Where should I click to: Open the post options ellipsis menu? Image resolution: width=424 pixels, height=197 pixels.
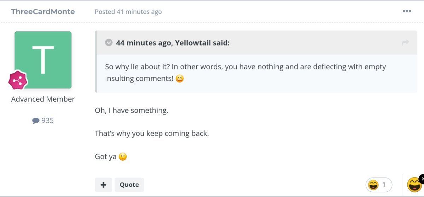(407, 11)
